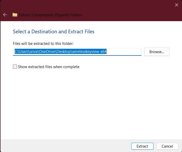This screenshot has height=152, width=182.
Task: Enable Show extracted files when complete checkbox
Action: pos(15,67)
